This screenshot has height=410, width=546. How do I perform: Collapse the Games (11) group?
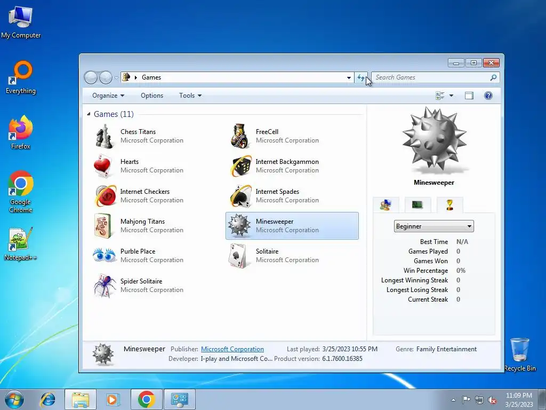[x=89, y=114]
